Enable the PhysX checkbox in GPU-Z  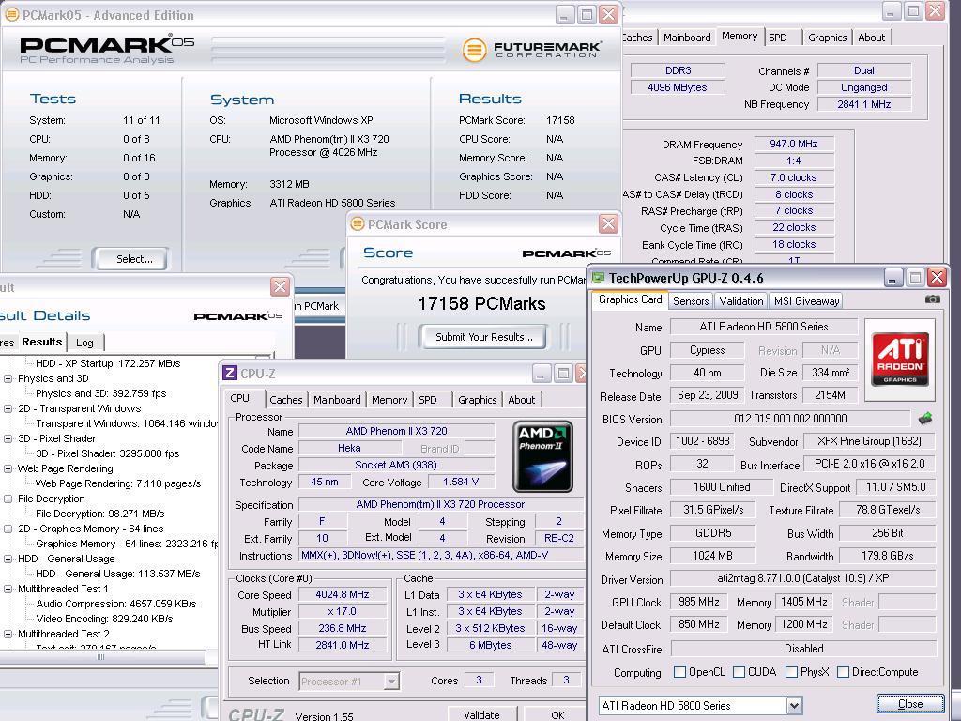(792, 672)
